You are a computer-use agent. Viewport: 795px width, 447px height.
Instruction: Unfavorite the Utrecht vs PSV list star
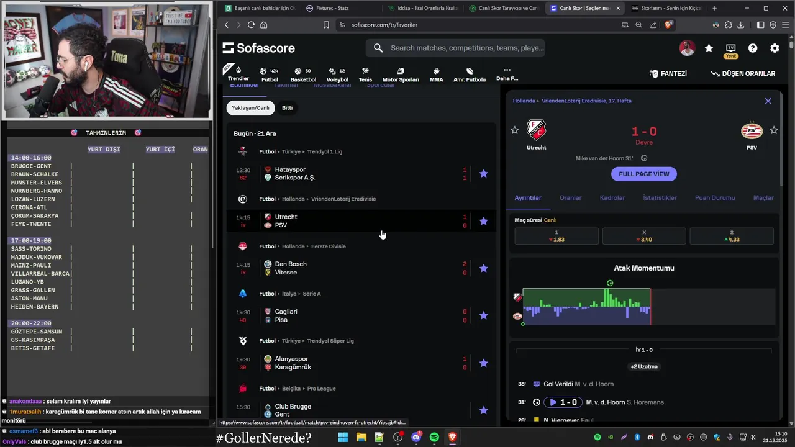pos(484,221)
